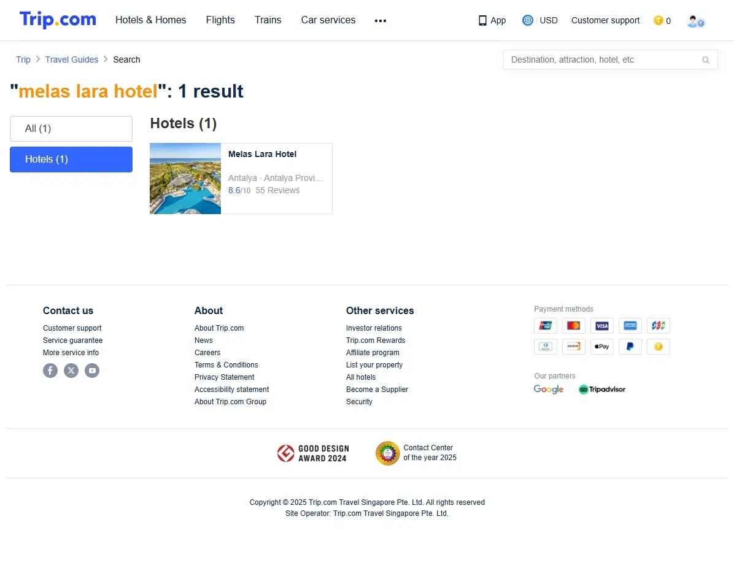Open the App download phone icon
734x565 pixels.
482,20
